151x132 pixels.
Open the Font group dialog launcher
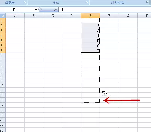87,2
